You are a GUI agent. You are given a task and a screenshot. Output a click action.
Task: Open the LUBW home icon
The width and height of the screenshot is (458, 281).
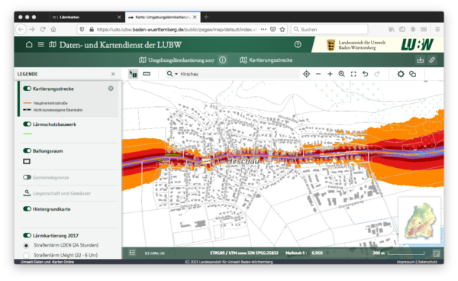point(29,44)
